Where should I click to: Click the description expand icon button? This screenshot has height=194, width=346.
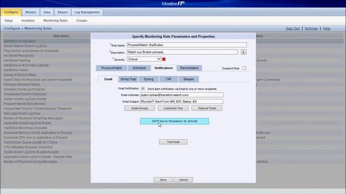243,52
